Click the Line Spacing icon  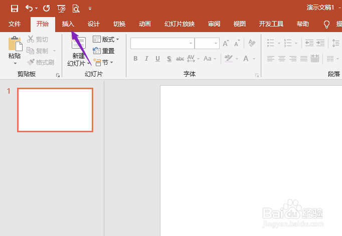pos(335,43)
